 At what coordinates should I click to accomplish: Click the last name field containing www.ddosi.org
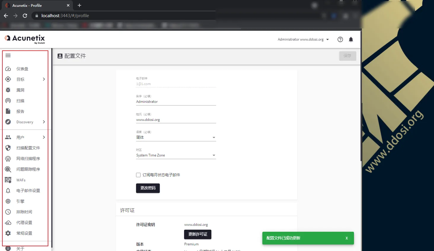click(x=176, y=120)
